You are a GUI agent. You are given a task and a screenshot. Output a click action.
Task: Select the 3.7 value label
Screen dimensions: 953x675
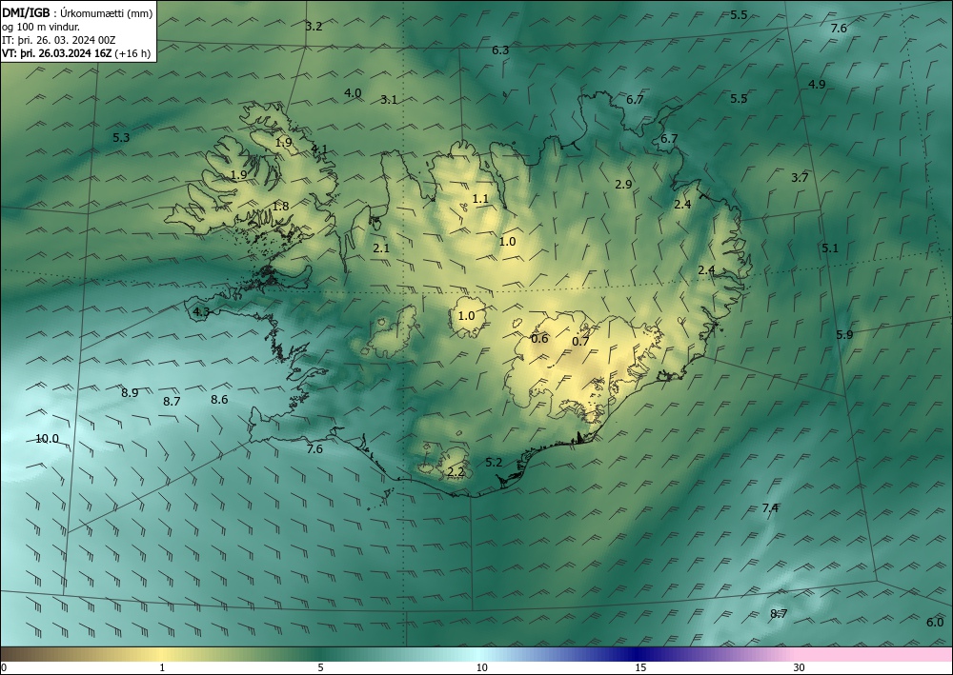800,178
